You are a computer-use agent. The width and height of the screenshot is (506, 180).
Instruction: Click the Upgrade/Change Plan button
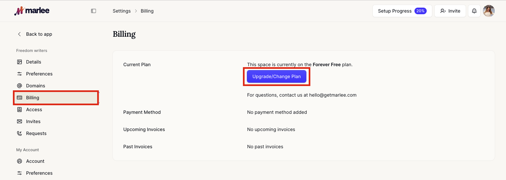coord(277,76)
